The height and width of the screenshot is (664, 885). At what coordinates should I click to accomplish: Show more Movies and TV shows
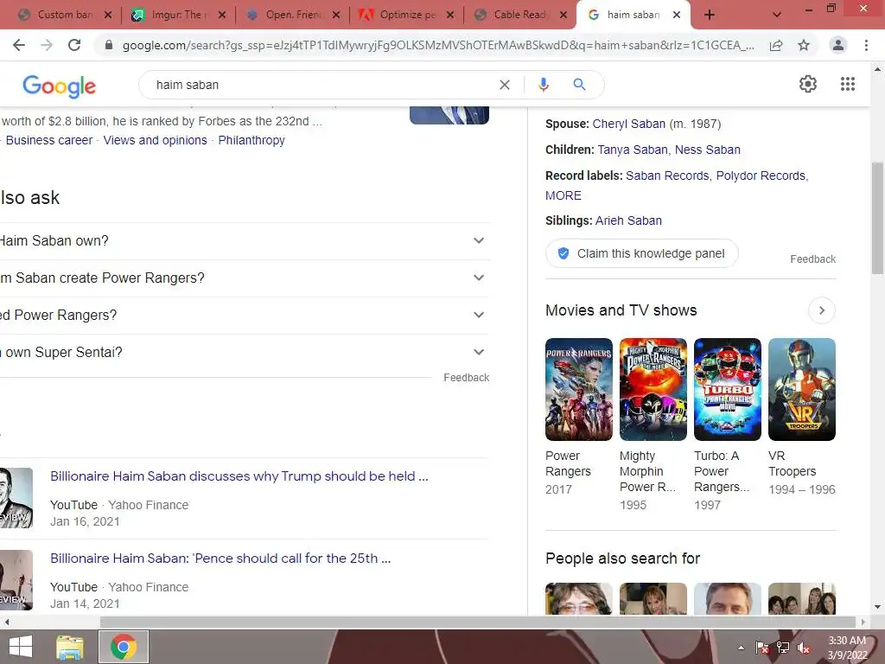(x=821, y=310)
